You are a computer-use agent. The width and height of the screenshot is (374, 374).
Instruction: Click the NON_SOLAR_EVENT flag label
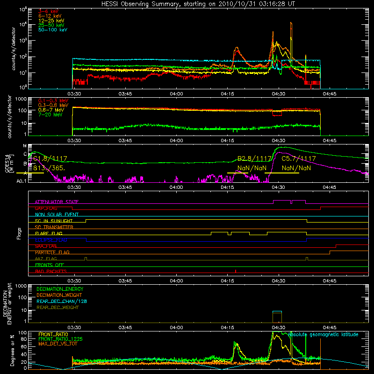[x=57, y=215]
